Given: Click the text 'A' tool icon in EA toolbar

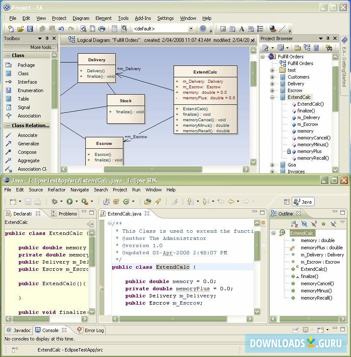Looking at the screenshot, I should point(242,29).
